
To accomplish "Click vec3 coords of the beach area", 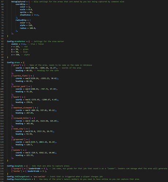I will pyautogui.click(x=41, y=100).
